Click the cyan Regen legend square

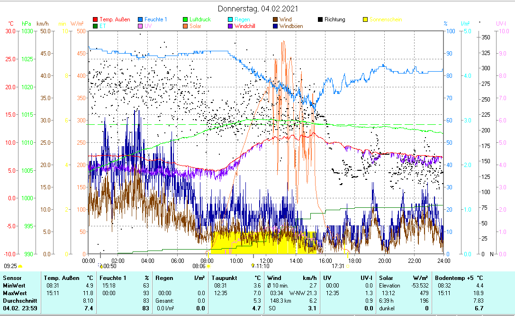coord(230,19)
